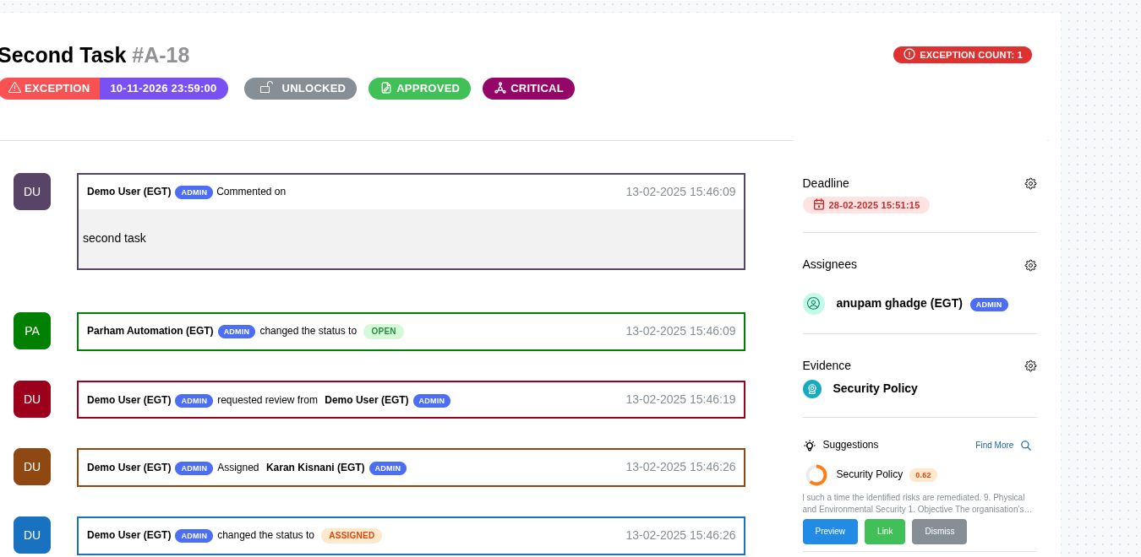Click the CRITICAL priority badge
Viewport: 1141px width, 557px height.
[x=528, y=89]
